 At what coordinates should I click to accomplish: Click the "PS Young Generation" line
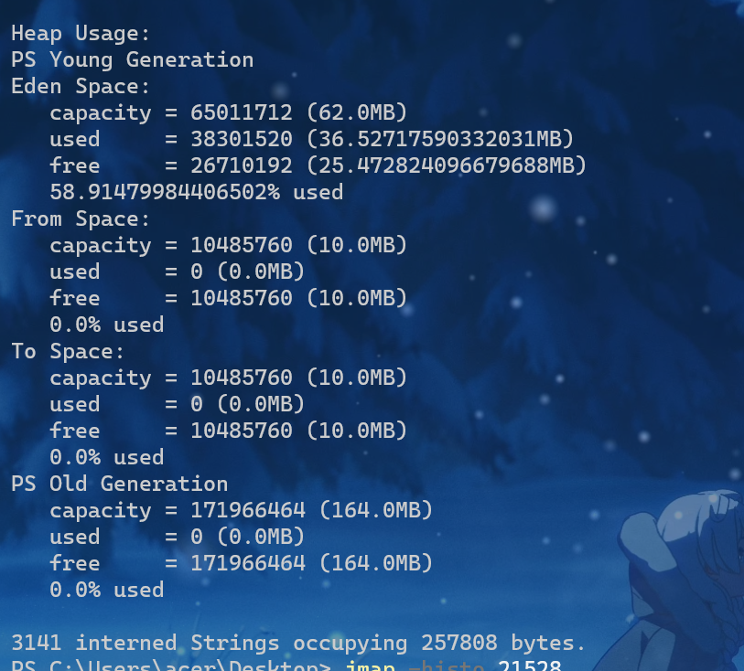pyautogui.click(x=132, y=59)
